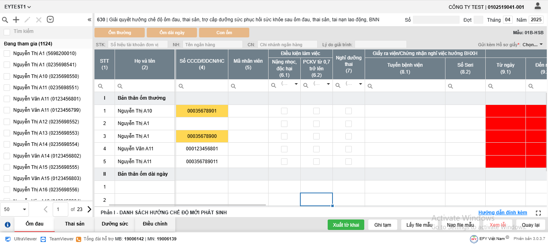Viewport: 548px width, 244px height.
Task: Click the blue info icon
Action: pyautogui.click(x=7, y=225)
